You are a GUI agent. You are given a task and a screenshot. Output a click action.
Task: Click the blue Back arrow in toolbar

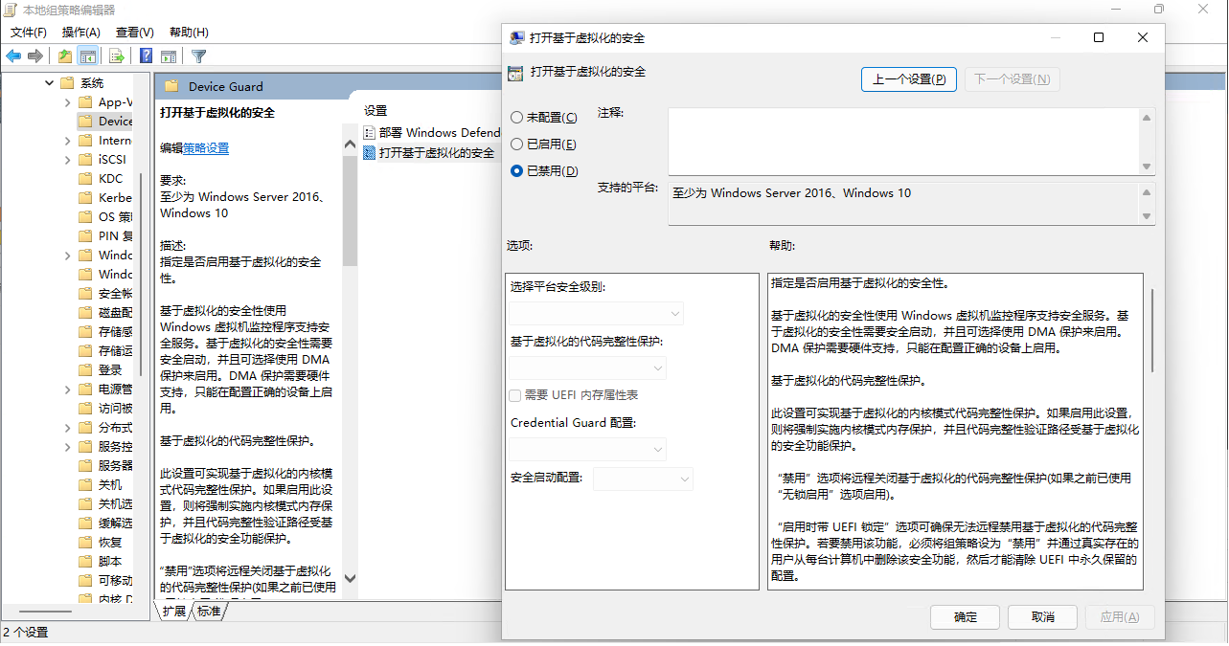(x=13, y=56)
